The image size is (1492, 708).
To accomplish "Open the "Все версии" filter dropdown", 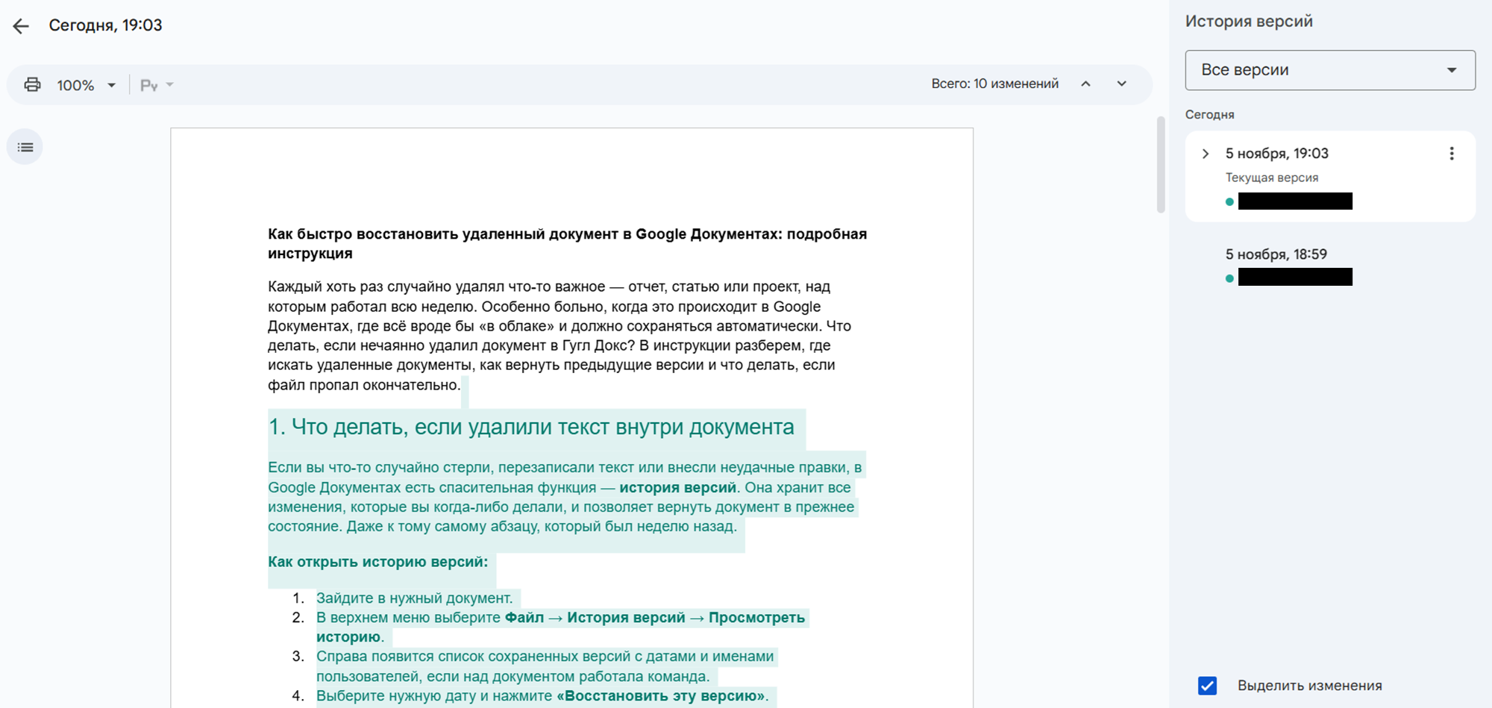I will 1329,70.
